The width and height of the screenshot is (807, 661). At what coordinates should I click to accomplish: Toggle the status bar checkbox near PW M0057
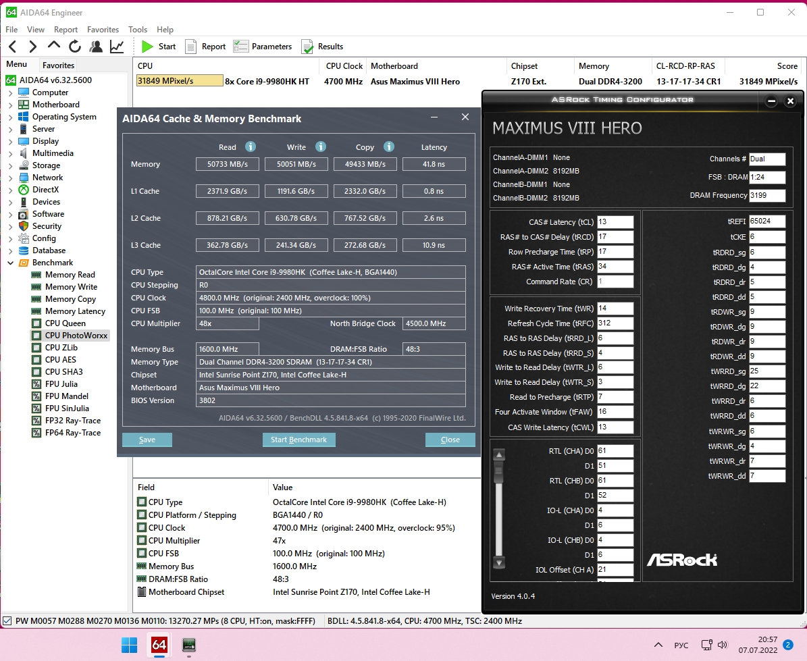[x=7, y=621]
